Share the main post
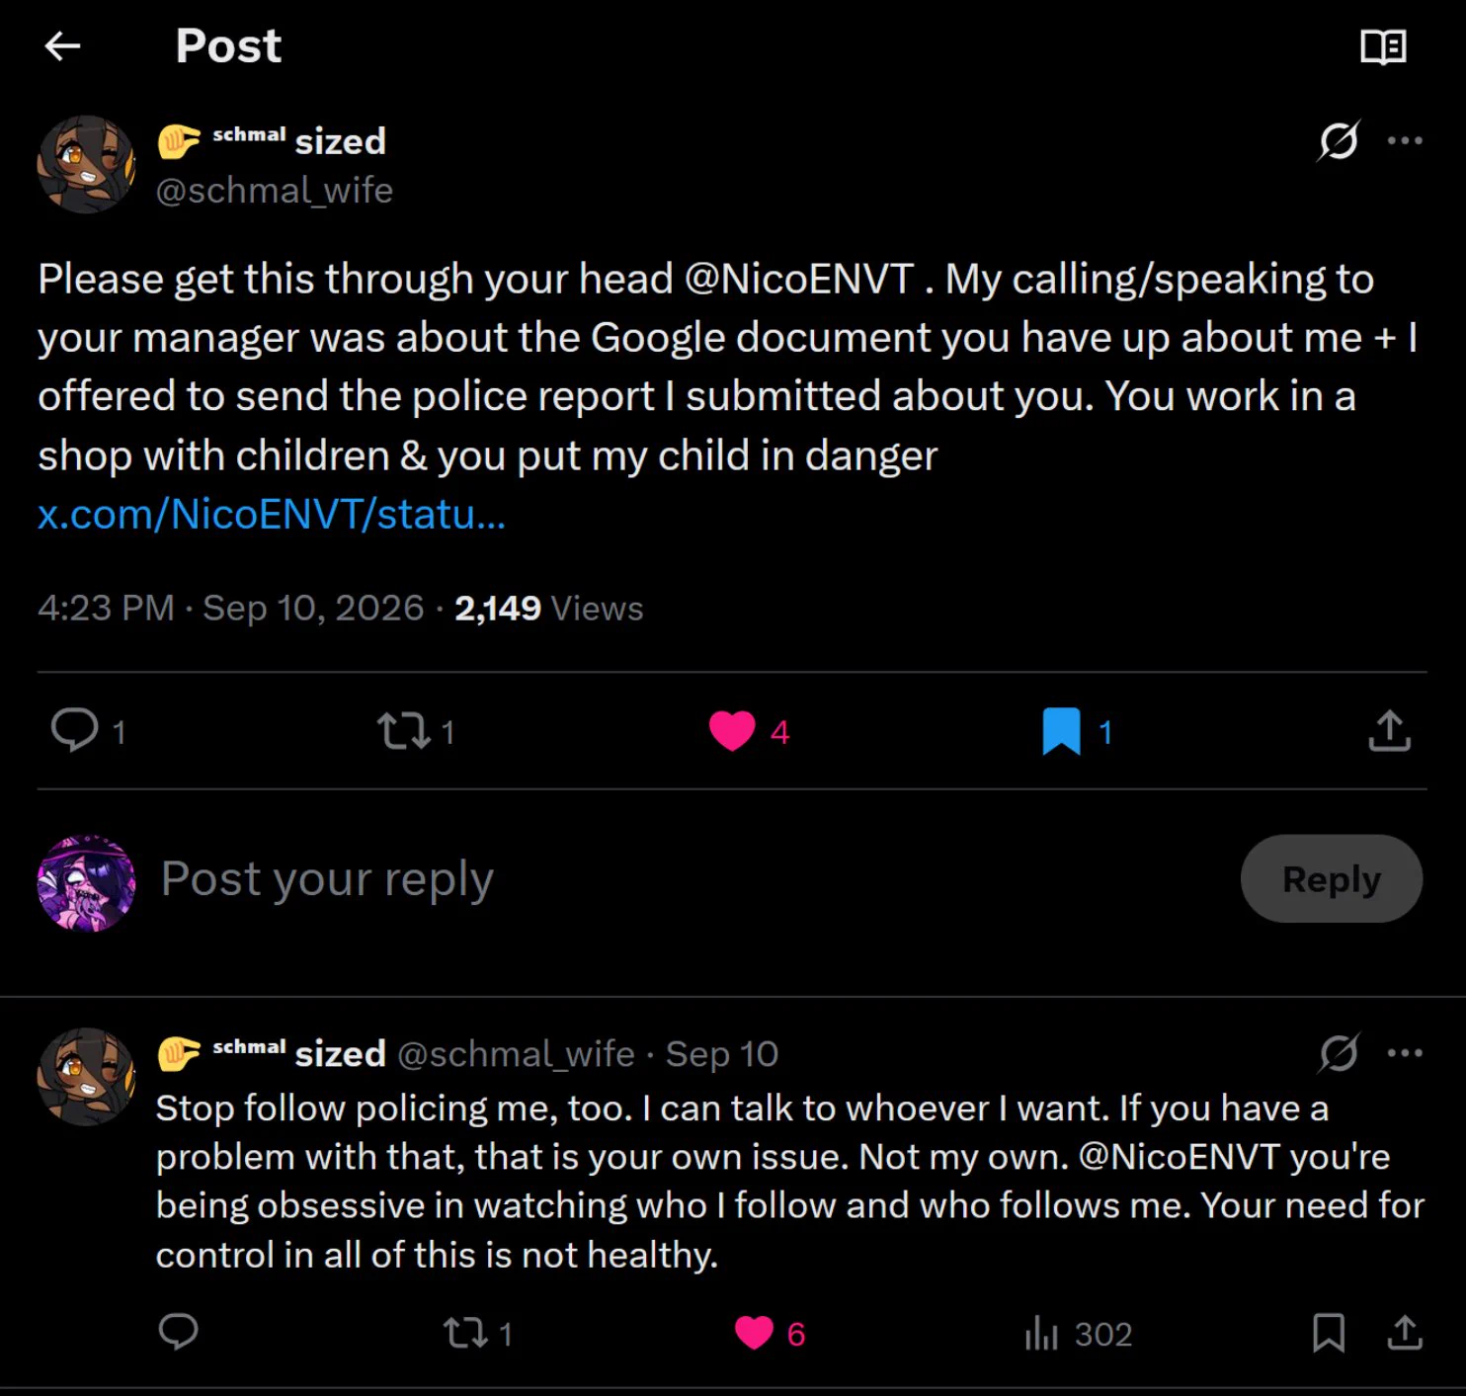The height and width of the screenshot is (1396, 1466). coord(1389,731)
